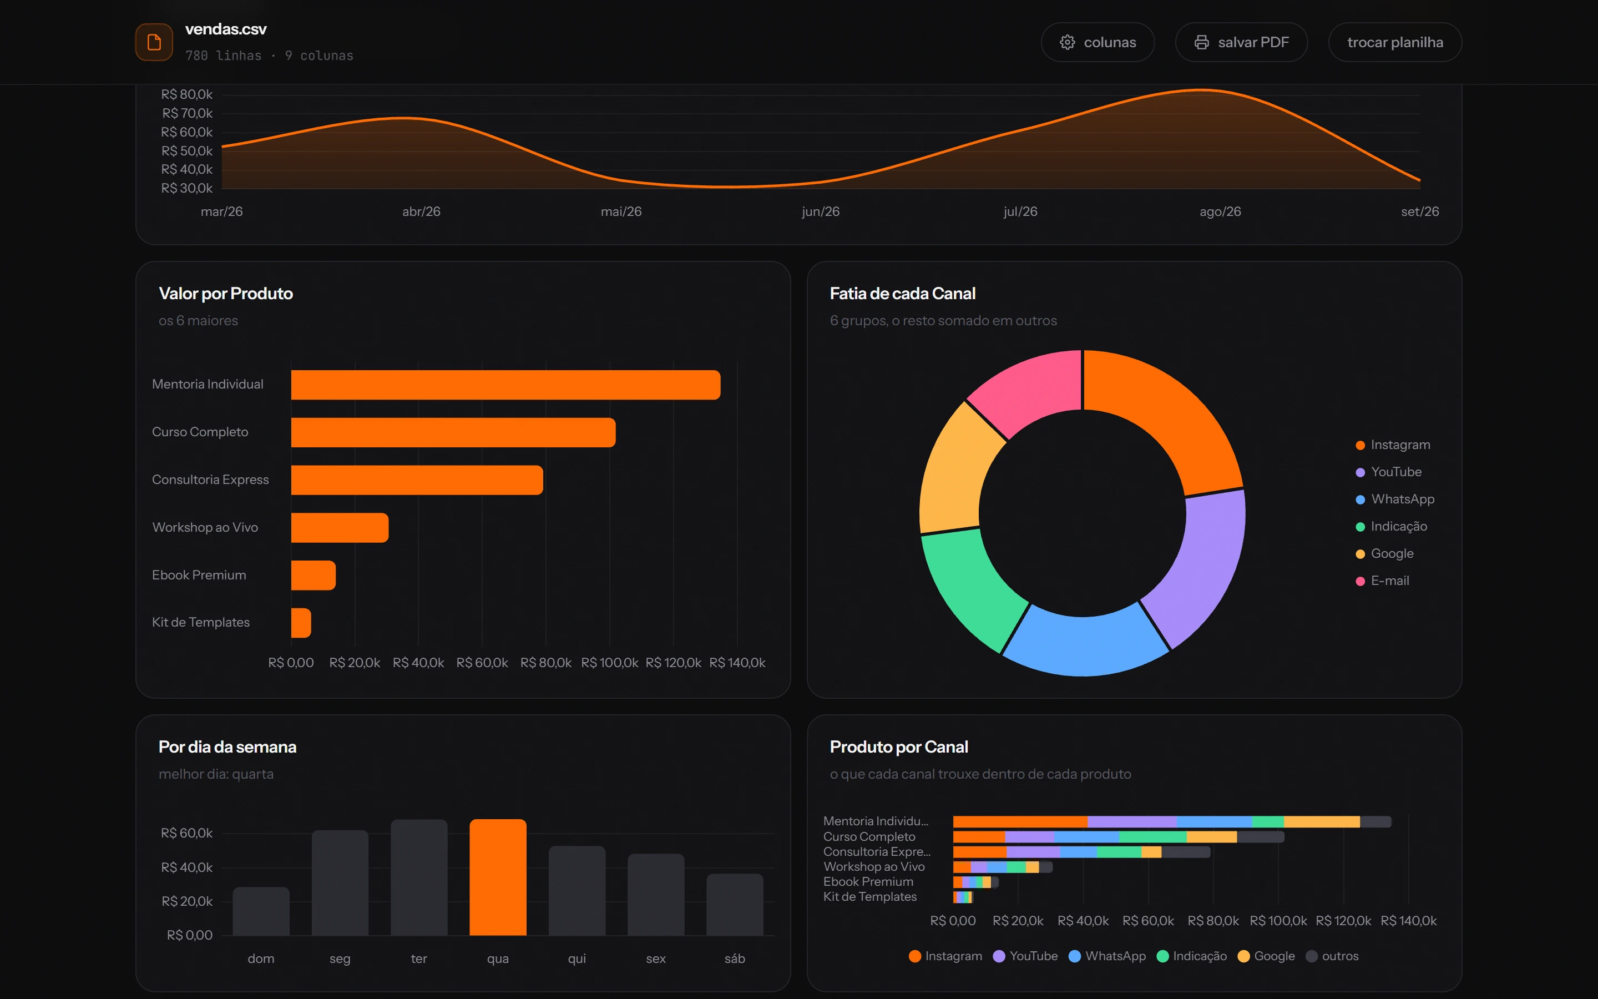Toggle Google in Produto por Canal legend
This screenshot has height=999, width=1598.
[1266, 956]
